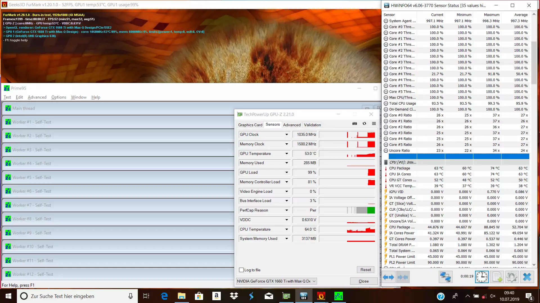Open HWiNFO remote network monitoring icon
The image size is (540, 303).
(445, 277)
